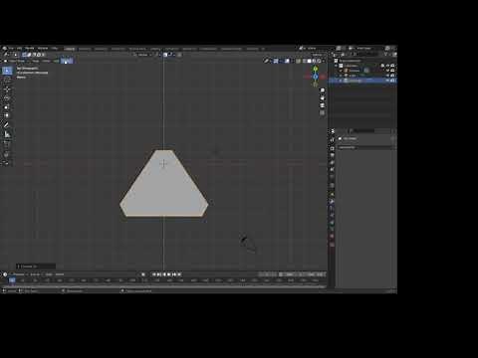Click the Scene Collection row in outliner
Viewport: 478px width, 358px height.
tap(361, 61)
